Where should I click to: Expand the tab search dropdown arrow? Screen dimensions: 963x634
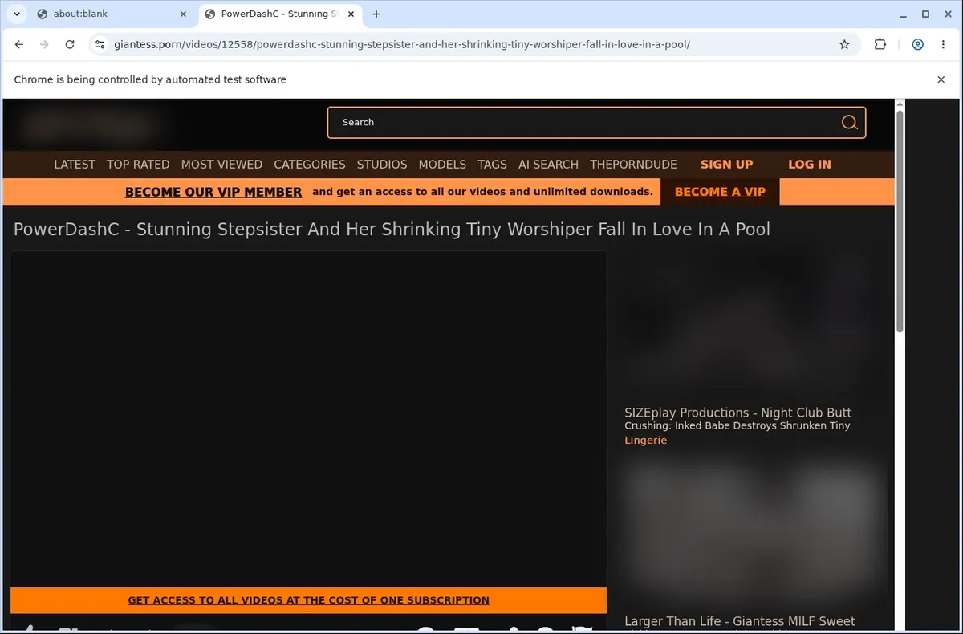(x=16, y=14)
